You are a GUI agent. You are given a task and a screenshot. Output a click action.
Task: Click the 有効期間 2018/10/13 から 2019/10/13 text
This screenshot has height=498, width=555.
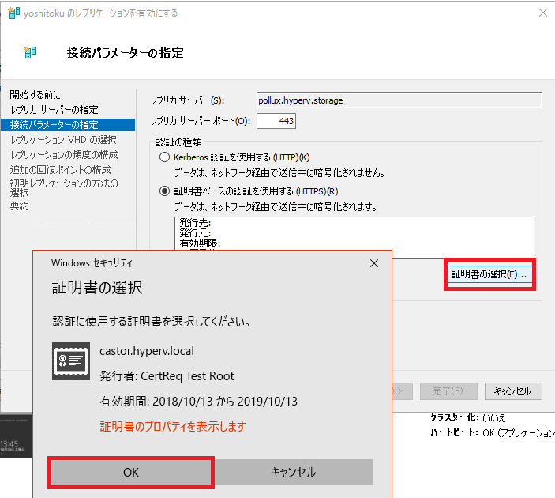(199, 402)
